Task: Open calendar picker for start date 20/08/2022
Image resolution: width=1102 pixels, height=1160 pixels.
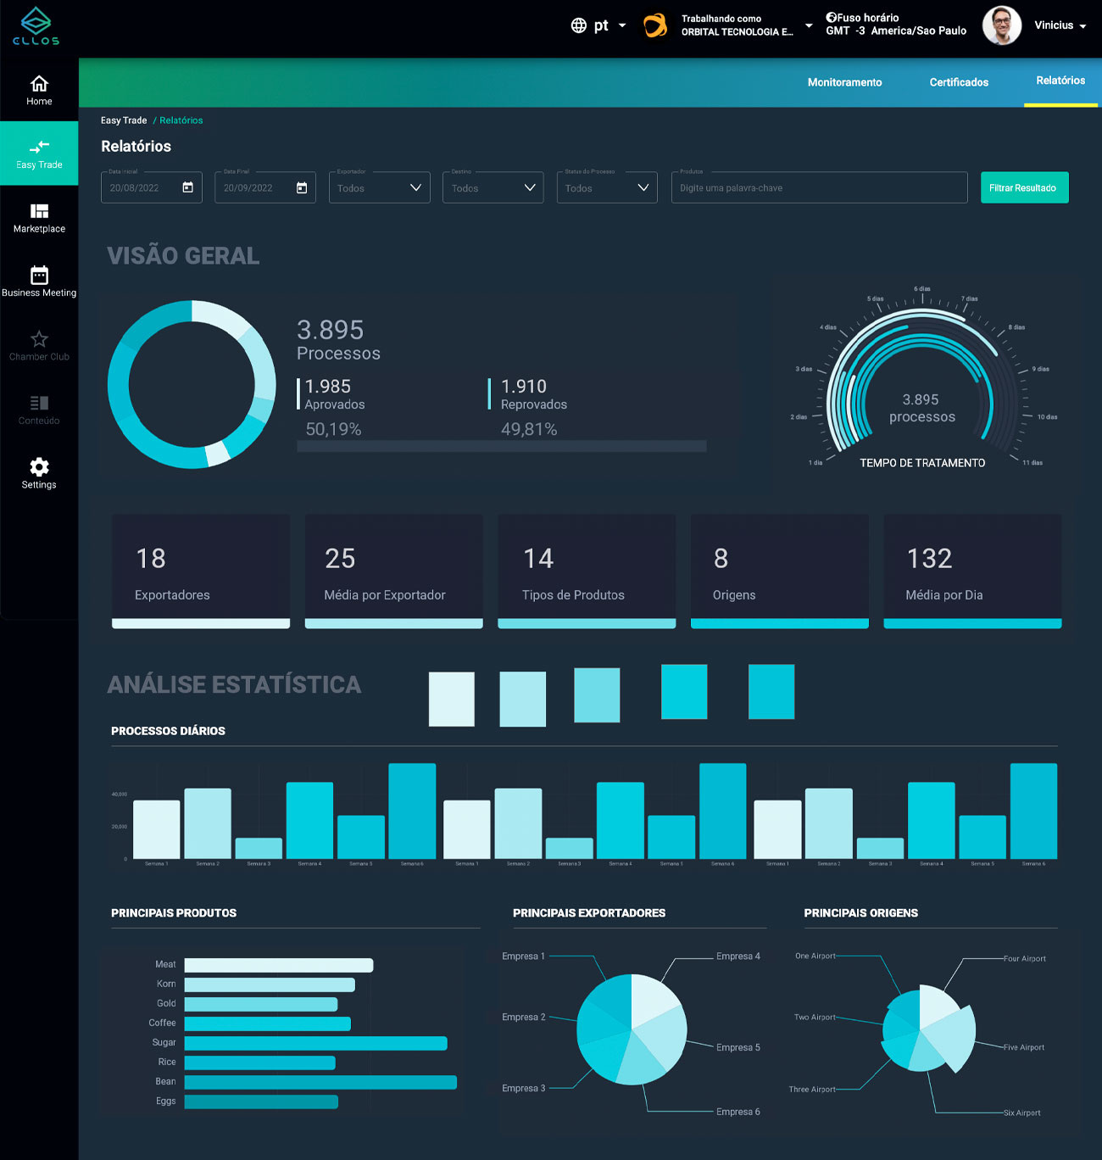Action: coord(188,187)
